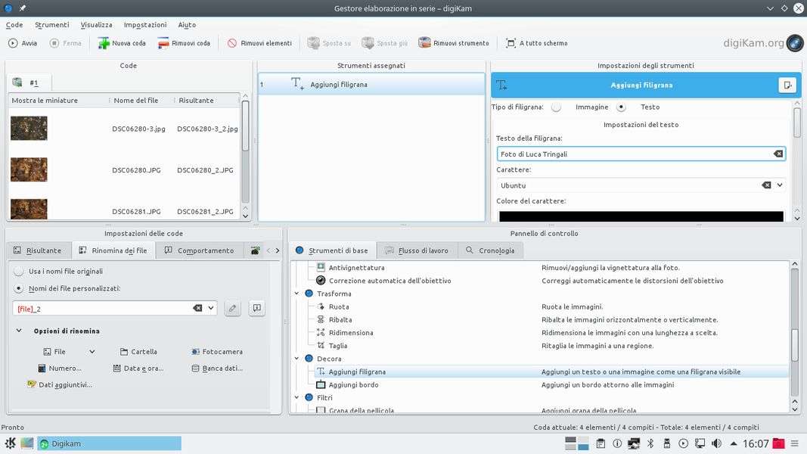Switch to Cronologia tab

[x=490, y=250]
